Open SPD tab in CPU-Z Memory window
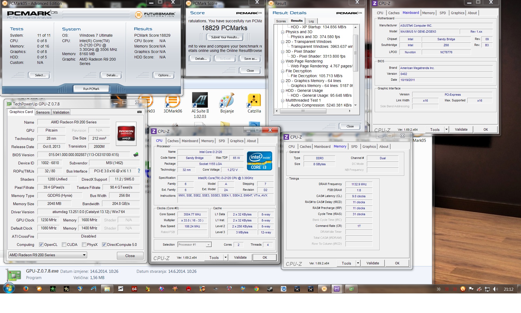This screenshot has width=521, height=313. pyautogui.click(x=354, y=146)
